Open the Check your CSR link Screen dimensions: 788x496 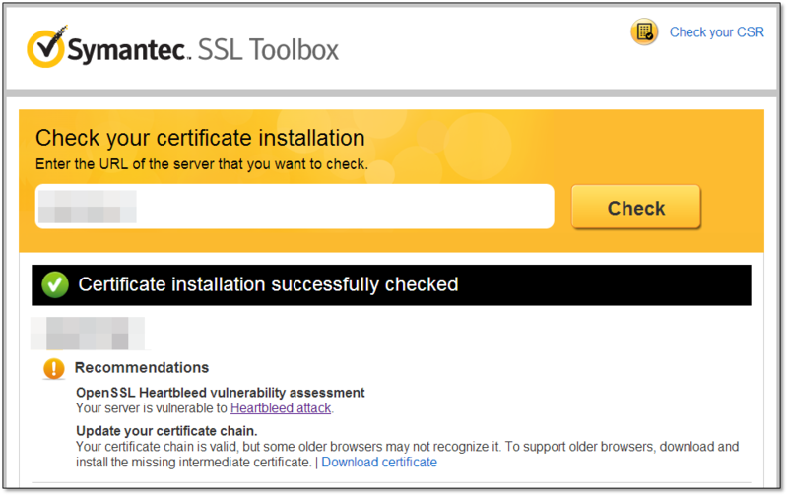click(x=717, y=32)
